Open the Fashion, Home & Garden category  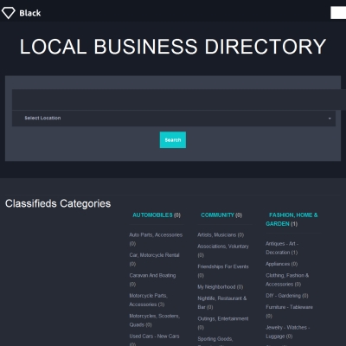tap(292, 220)
